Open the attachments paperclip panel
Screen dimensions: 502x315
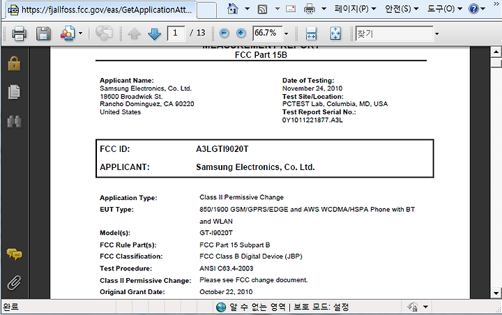[15, 283]
